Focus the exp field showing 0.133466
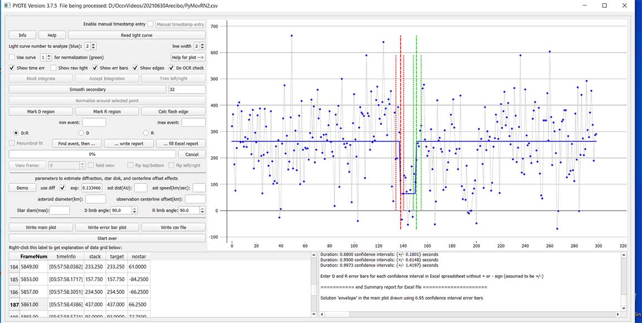Image resolution: width=642 pixels, height=323 pixels. (92, 188)
